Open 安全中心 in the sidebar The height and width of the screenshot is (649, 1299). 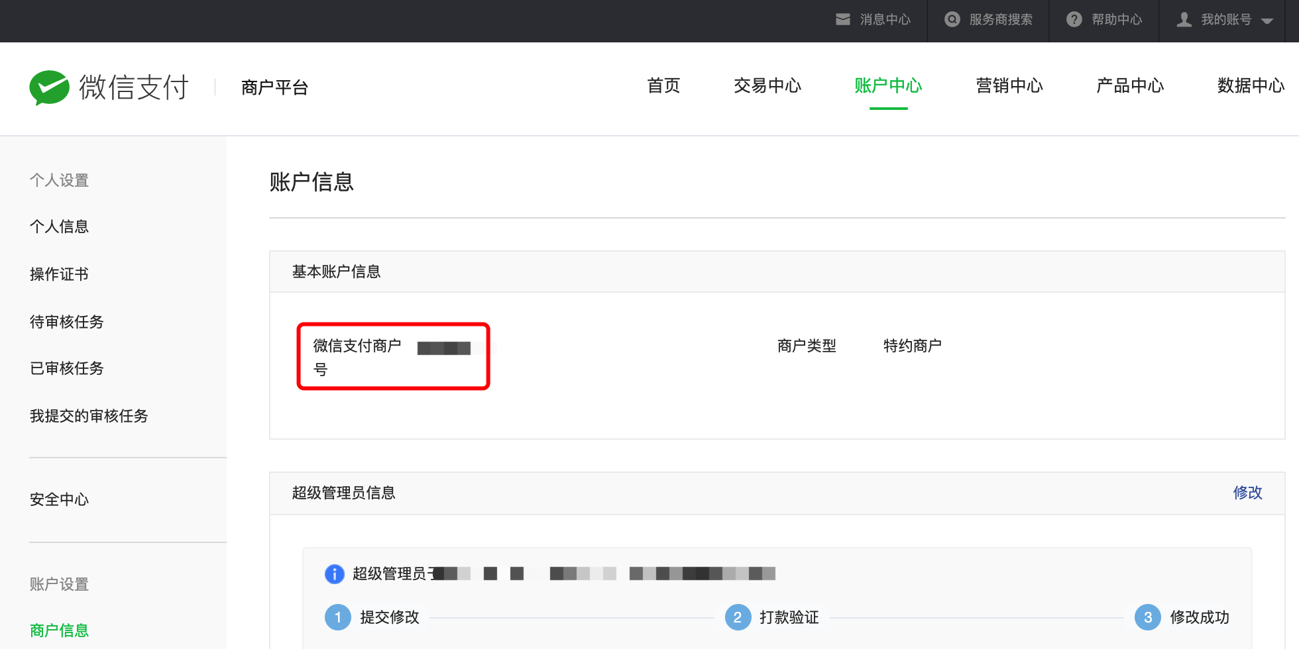[59, 499]
